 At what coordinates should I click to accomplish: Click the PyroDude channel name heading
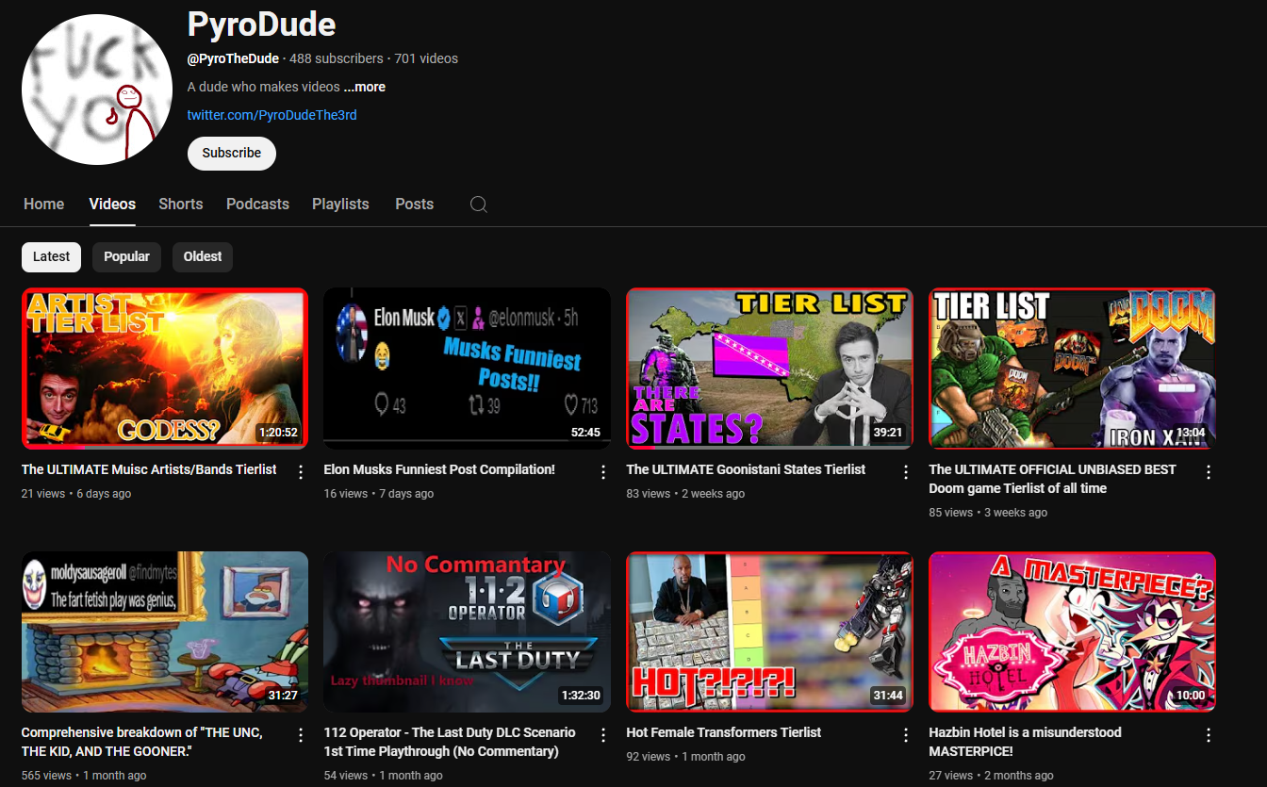262,24
